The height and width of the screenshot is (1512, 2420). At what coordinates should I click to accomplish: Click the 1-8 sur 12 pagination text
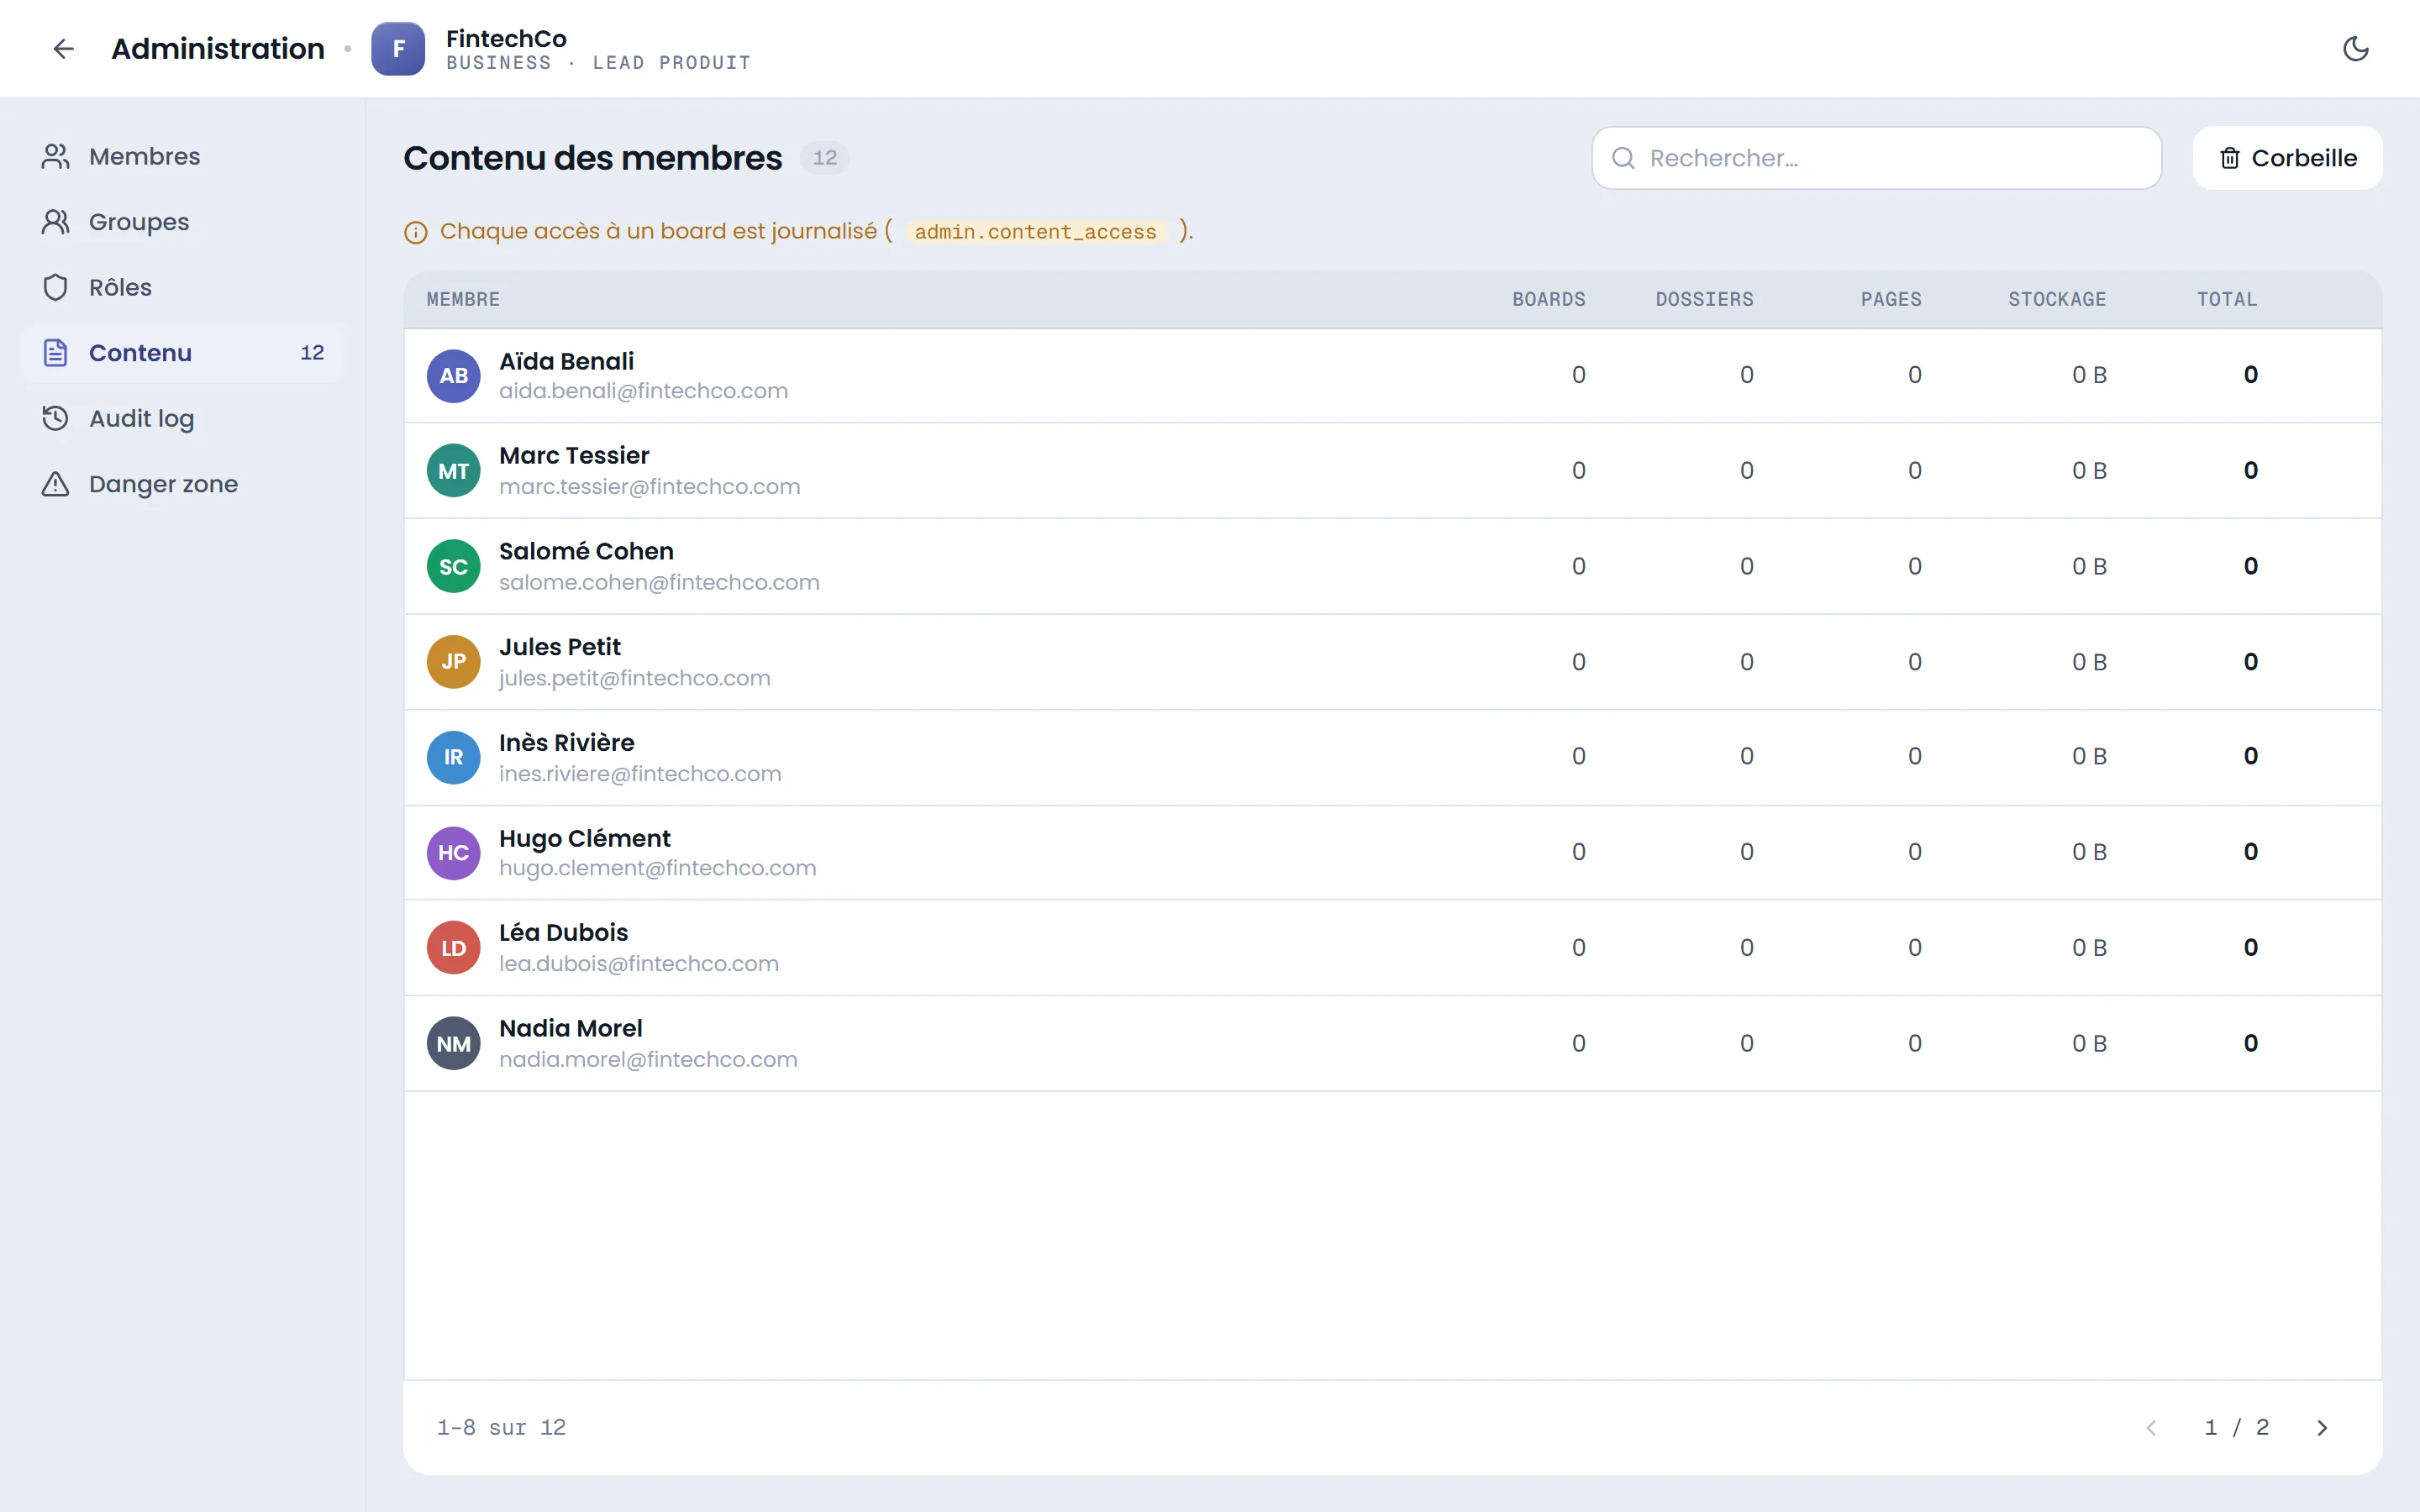coord(501,1427)
